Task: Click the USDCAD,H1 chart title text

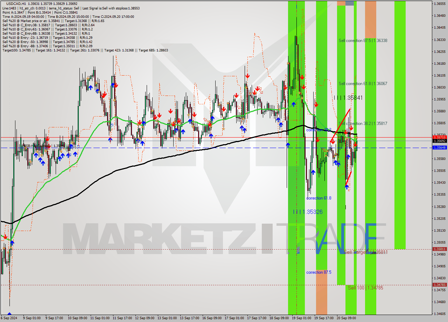Action: (x=16, y=4)
